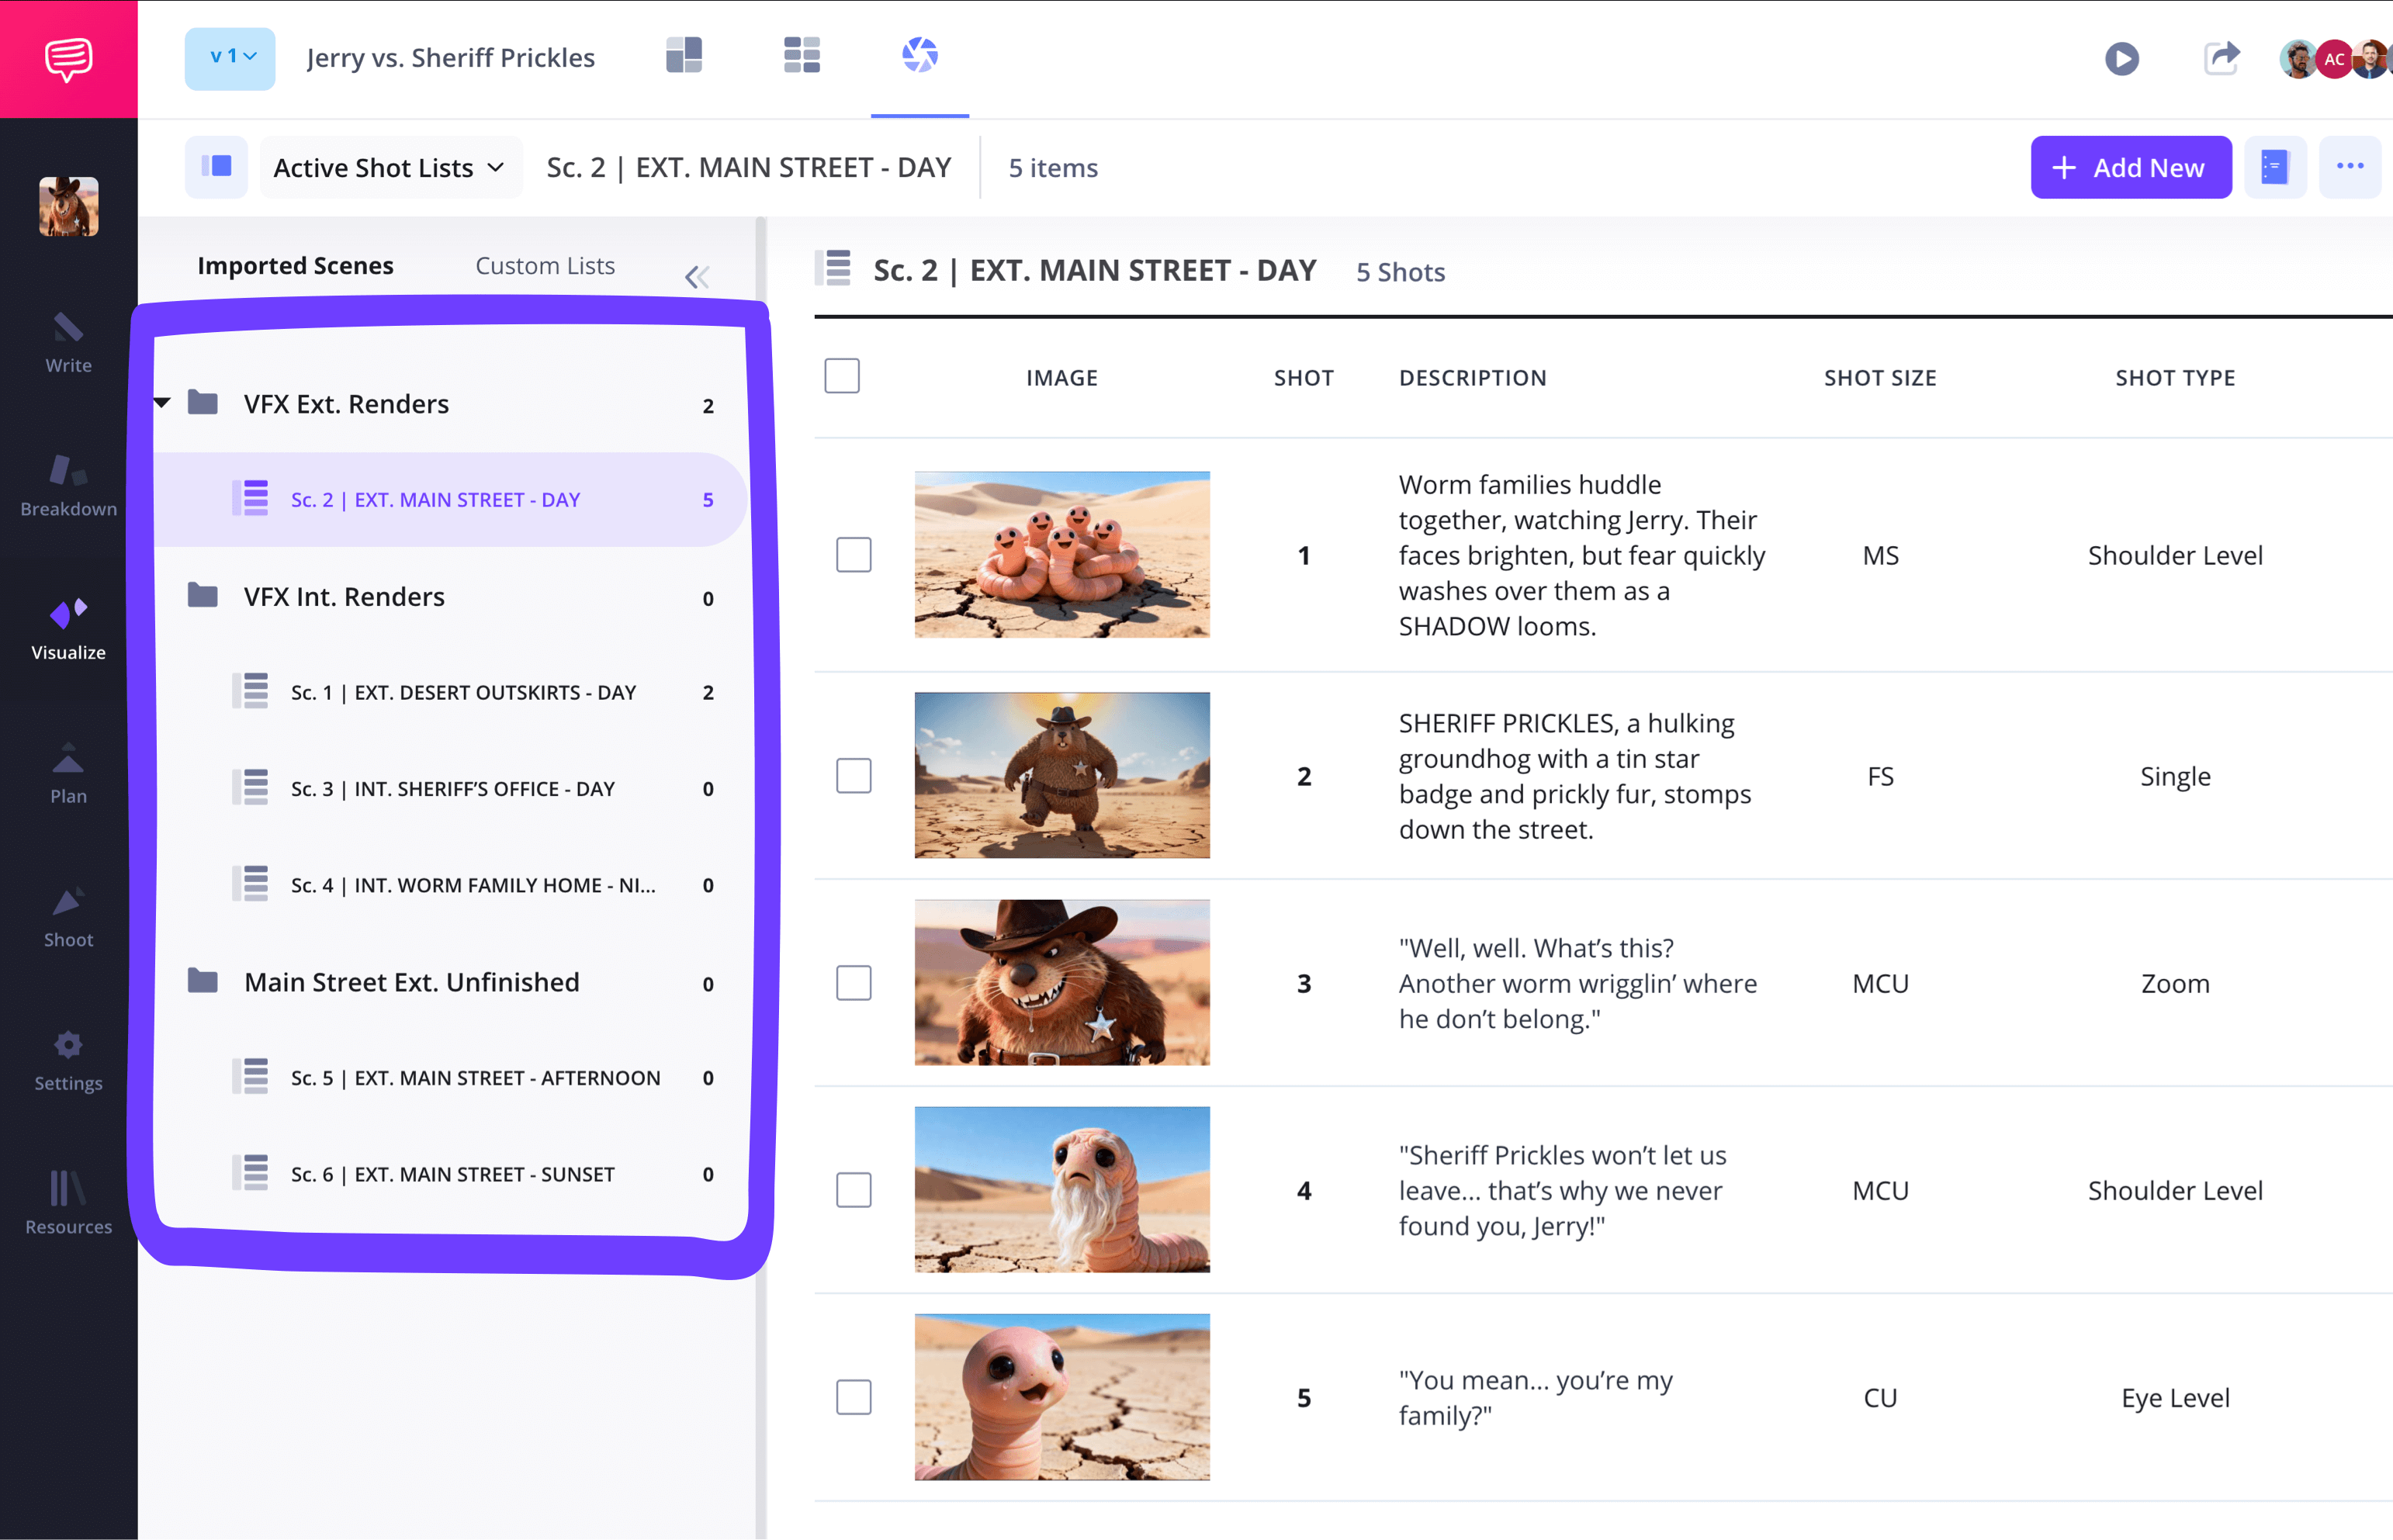Open the three-dots more options menu
This screenshot has height=1540, width=2393.
pos(2349,167)
